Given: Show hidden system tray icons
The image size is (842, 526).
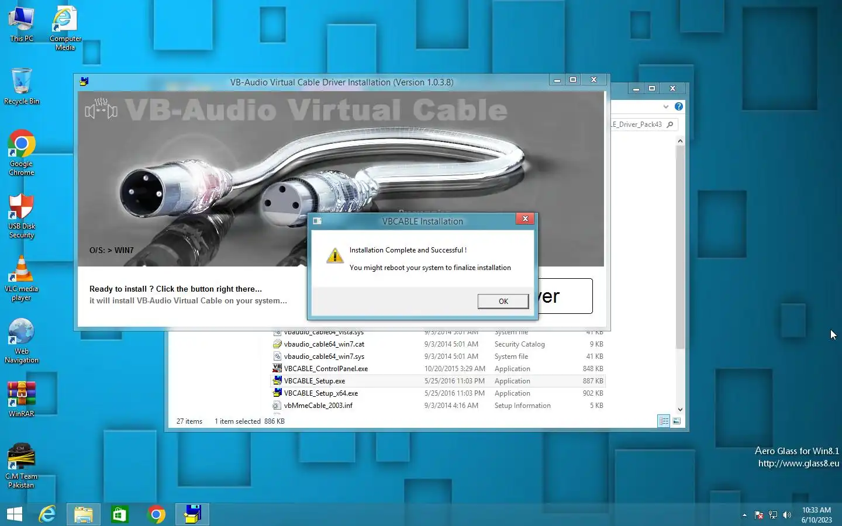Looking at the screenshot, I should tap(744, 515).
